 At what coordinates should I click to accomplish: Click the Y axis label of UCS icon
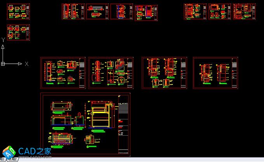pyautogui.click(x=3, y=40)
